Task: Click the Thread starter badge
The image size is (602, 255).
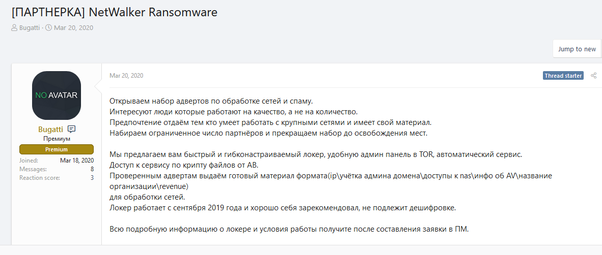Action: click(563, 76)
